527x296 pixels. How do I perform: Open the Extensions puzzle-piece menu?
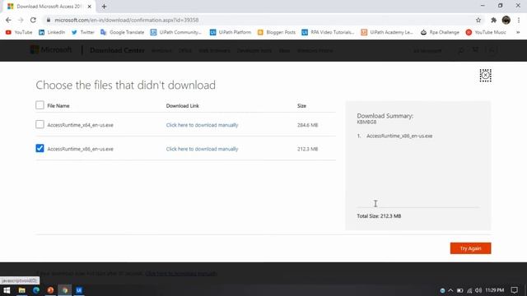(493, 20)
